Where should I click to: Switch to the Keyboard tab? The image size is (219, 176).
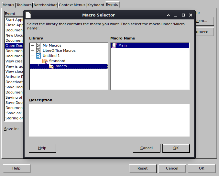[x=96, y=5]
